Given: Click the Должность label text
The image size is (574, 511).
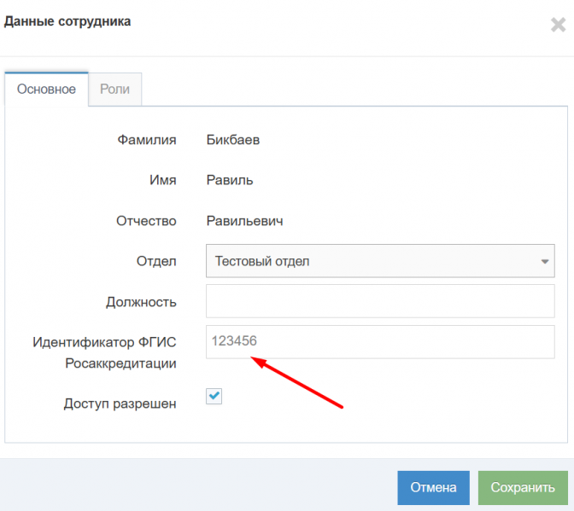Looking at the screenshot, I should click(x=141, y=301).
